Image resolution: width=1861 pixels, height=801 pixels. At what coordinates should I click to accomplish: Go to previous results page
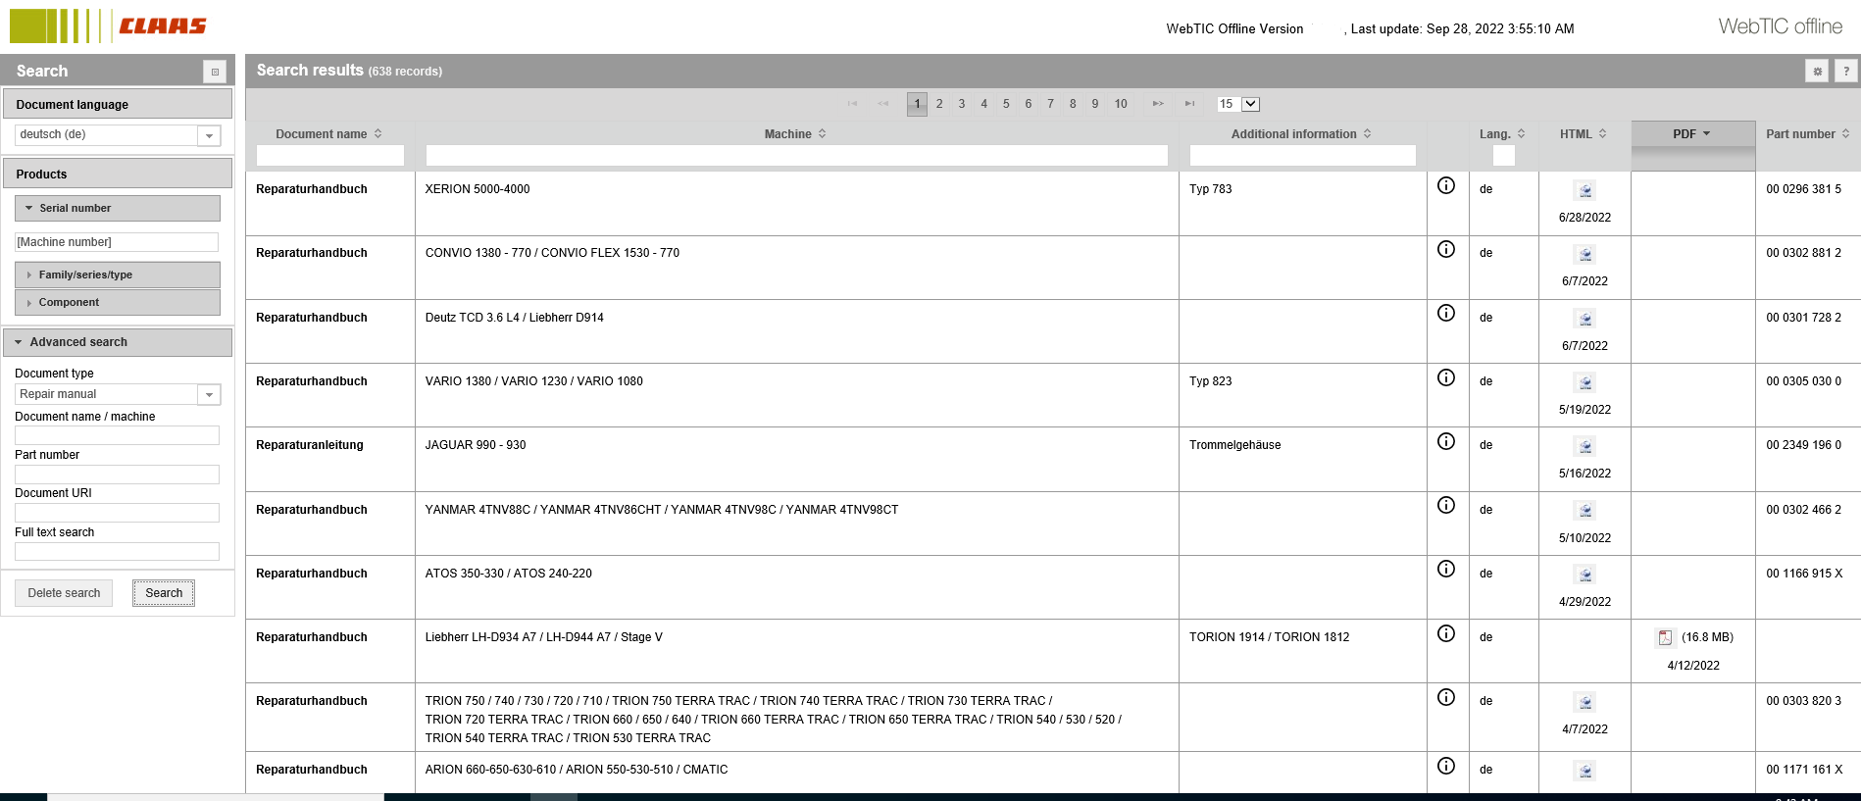click(x=883, y=104)
